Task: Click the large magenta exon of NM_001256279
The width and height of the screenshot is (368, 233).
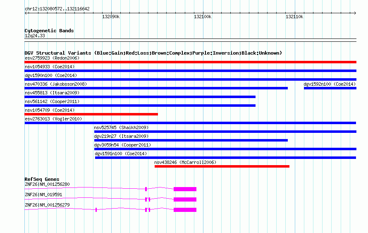Action: [x=185, y=210]
